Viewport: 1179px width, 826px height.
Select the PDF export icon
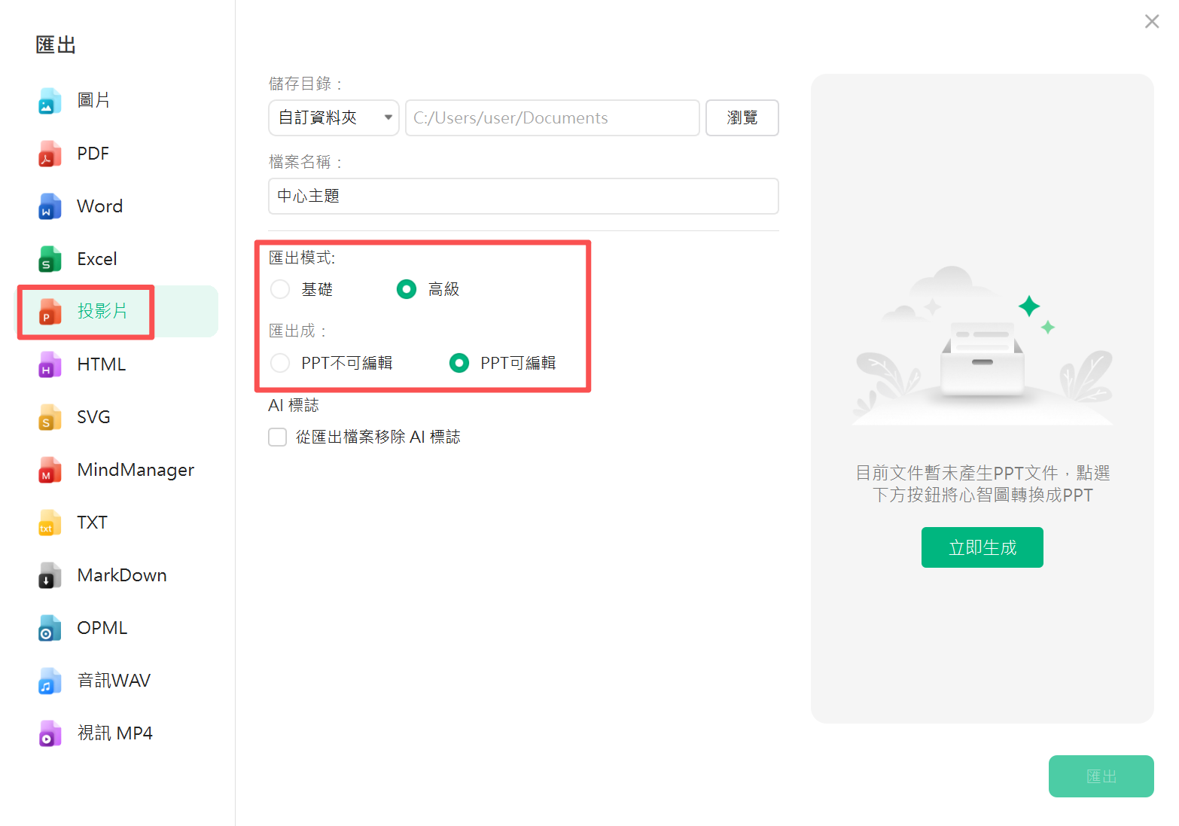tap(50, 154)
